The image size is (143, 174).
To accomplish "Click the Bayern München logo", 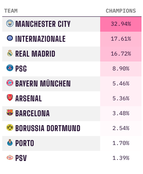I will pyautogui.click(x=10, y=83).
